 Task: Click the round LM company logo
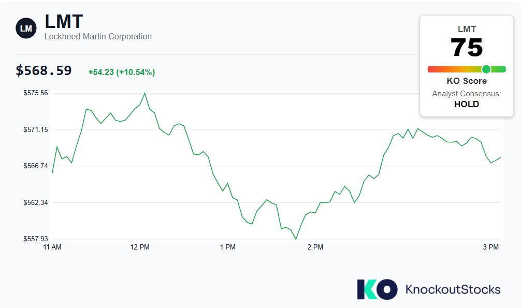26,28
